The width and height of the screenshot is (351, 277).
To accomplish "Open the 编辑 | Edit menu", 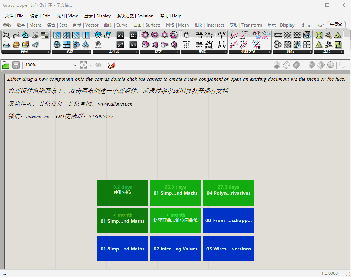I will click(x=40, y=16).
